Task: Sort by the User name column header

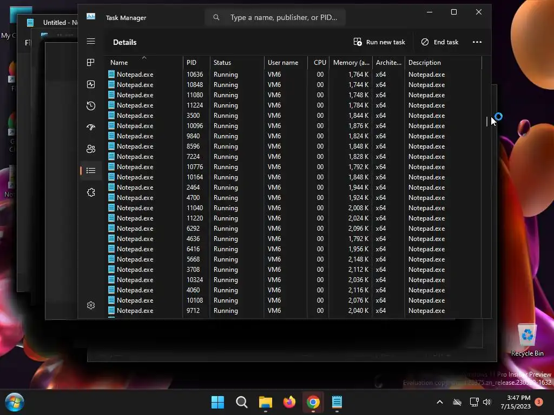Action: pos(286,63)
